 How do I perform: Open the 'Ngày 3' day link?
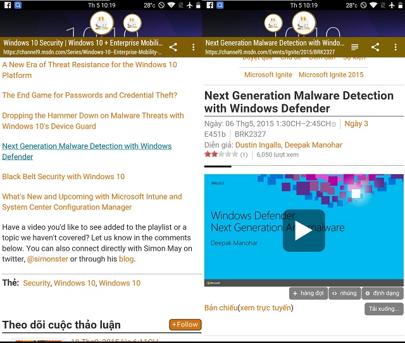[356, 123]
